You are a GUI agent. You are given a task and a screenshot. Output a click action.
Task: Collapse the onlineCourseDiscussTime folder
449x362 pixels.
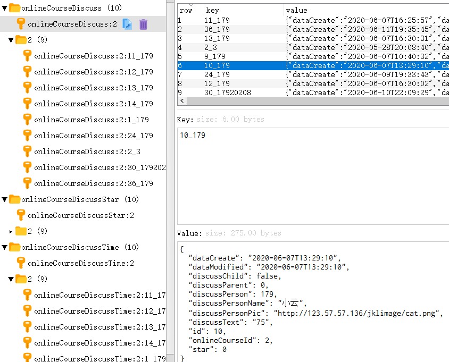[4, 247]
